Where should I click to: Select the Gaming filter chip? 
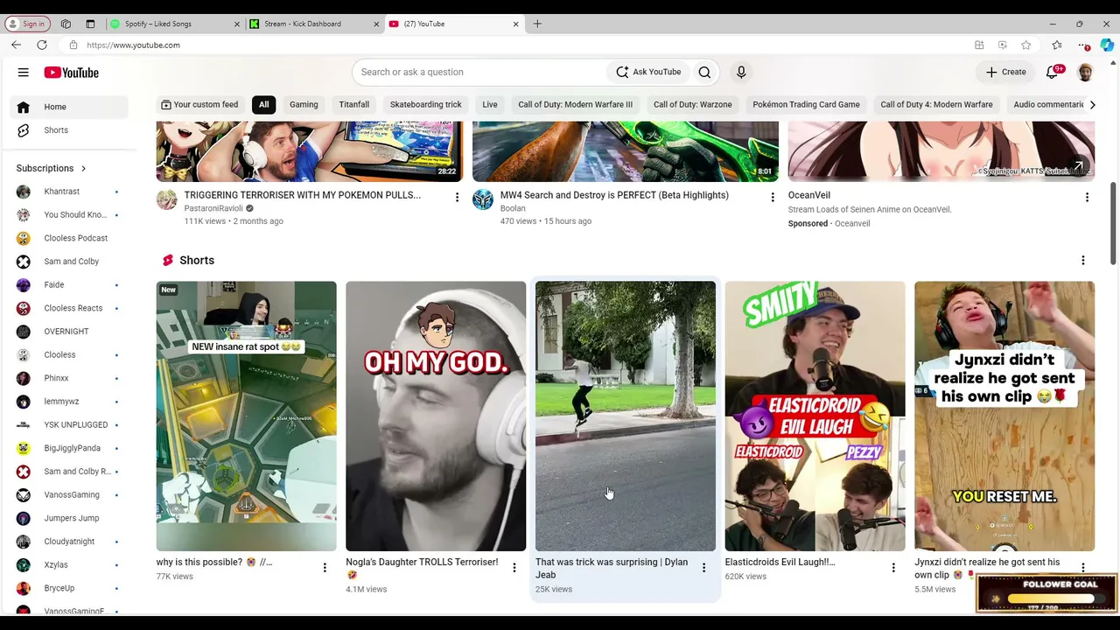(x=304, y=105)
